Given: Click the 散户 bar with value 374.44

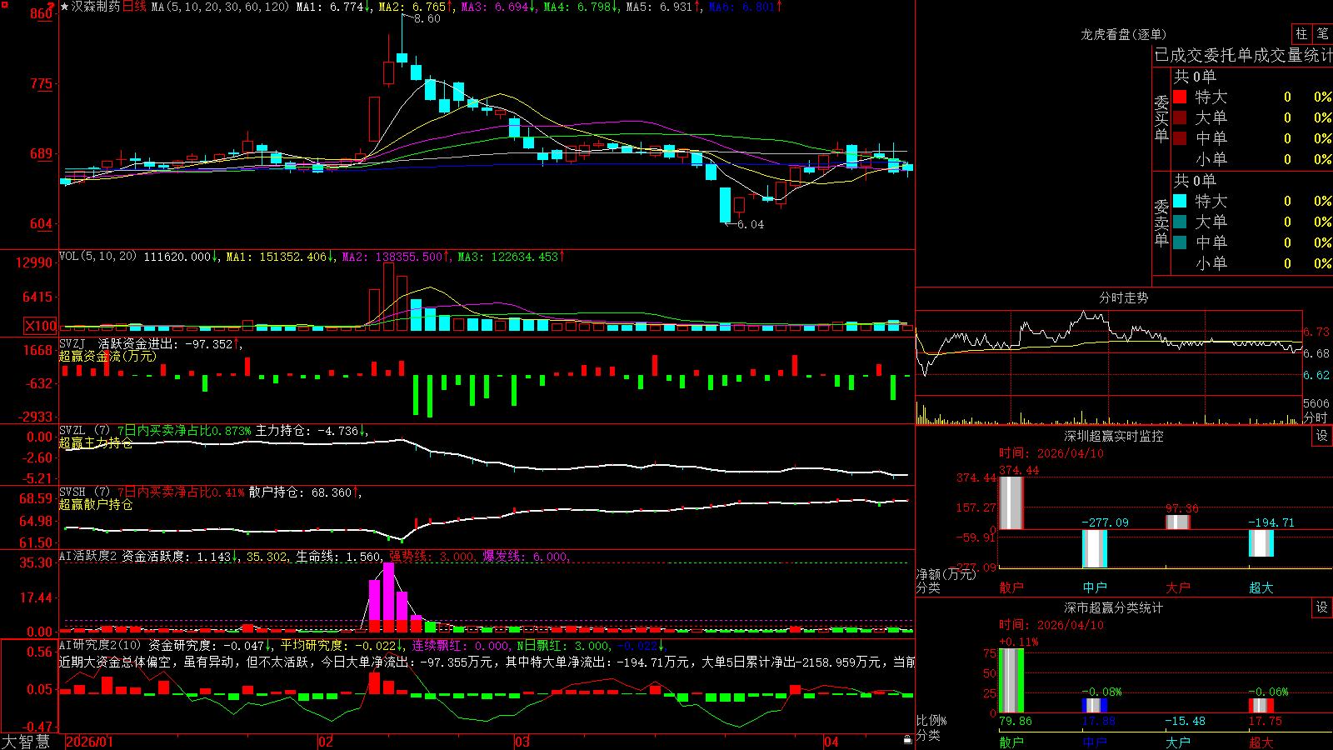Looking at the screenshot, I should click(x=1011, y=503).
